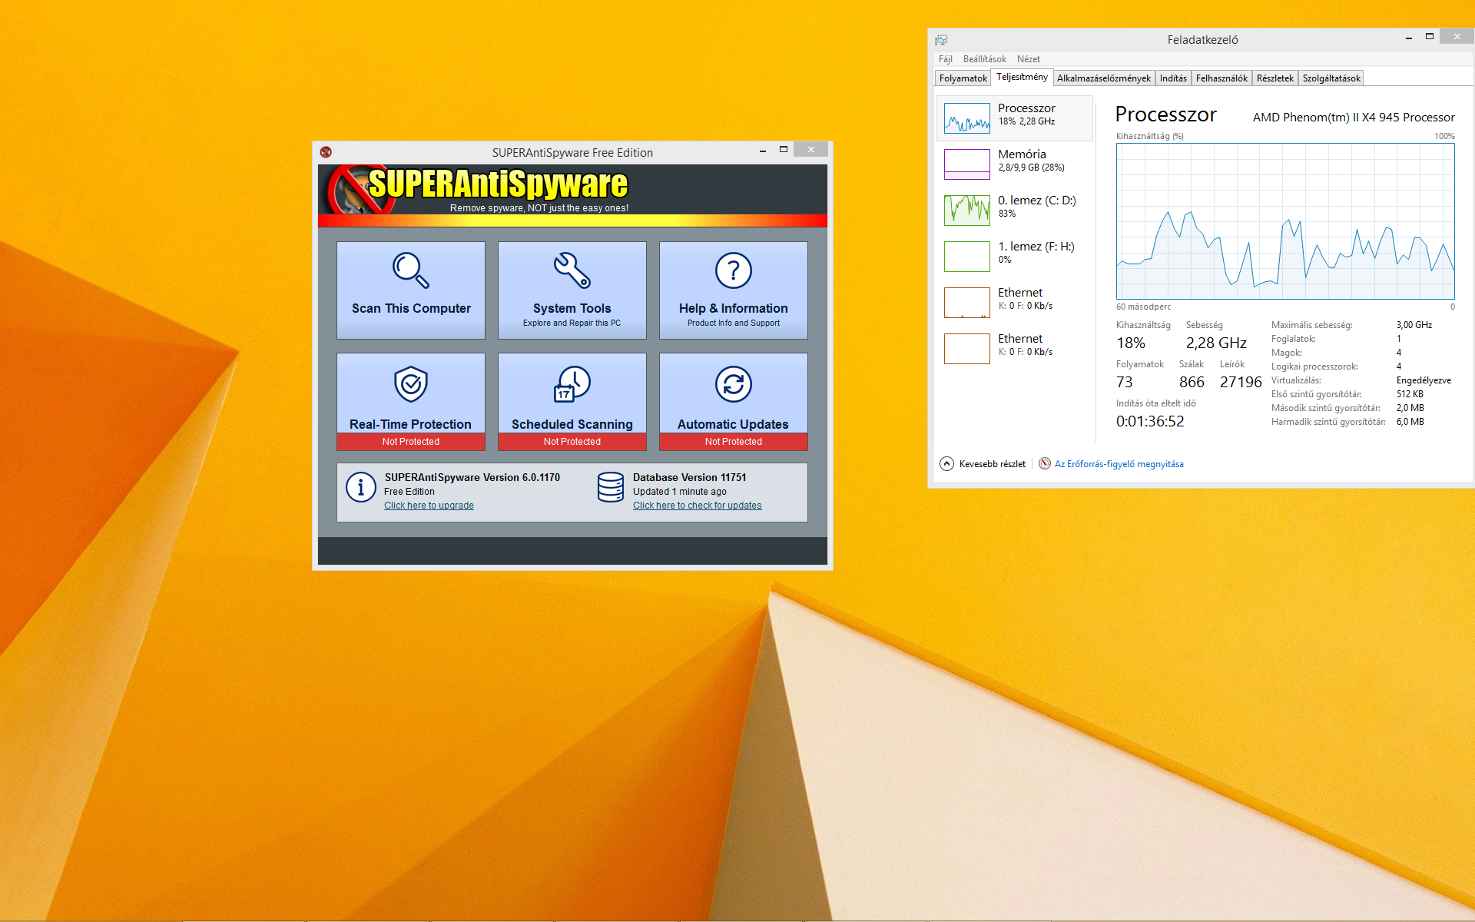Open the Fájl menu in Task Manager
The width and height of the screenshot is (1475, 922).
tap(945, 59)
